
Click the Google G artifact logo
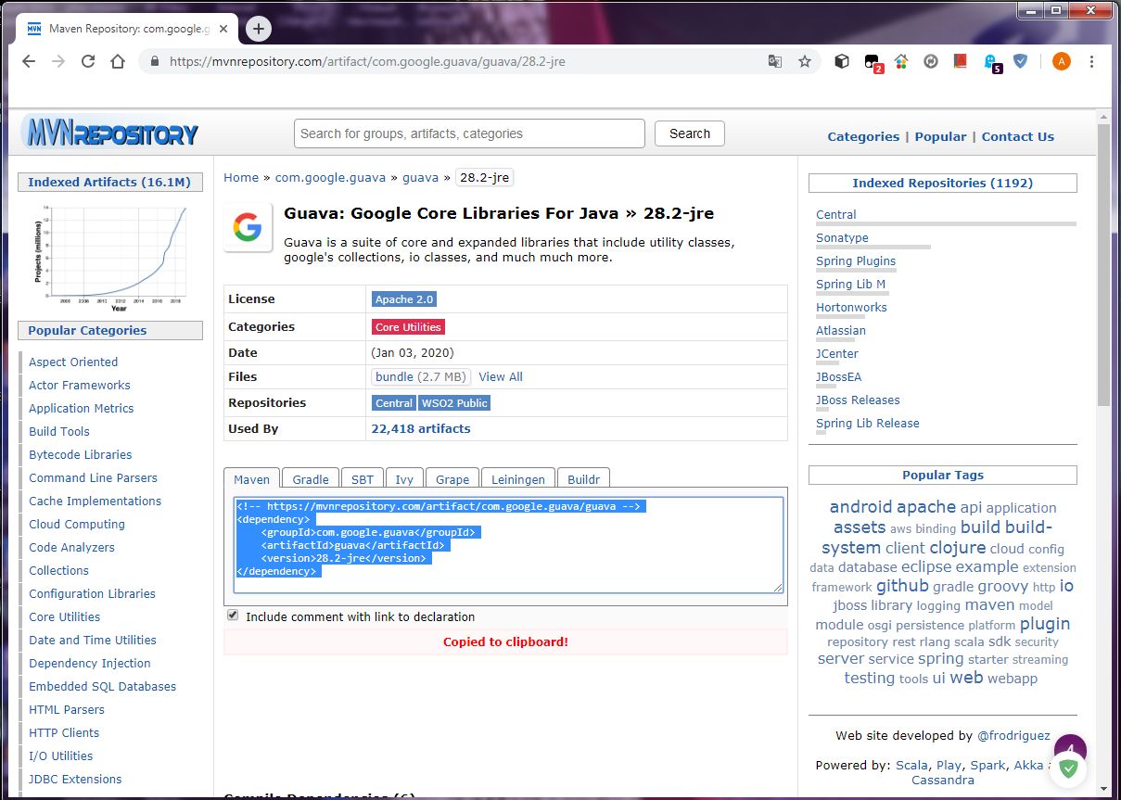point(248,227)
